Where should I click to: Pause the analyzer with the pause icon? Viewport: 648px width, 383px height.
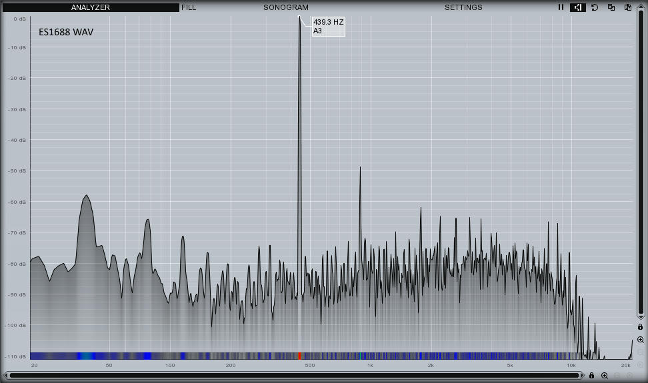coord(561,7)
